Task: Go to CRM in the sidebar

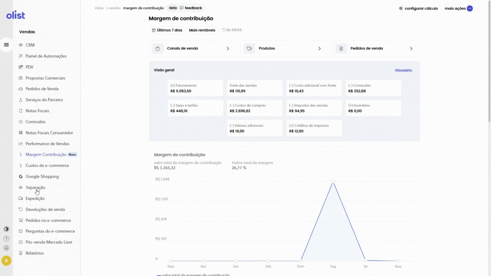Action: pos(30,45)
